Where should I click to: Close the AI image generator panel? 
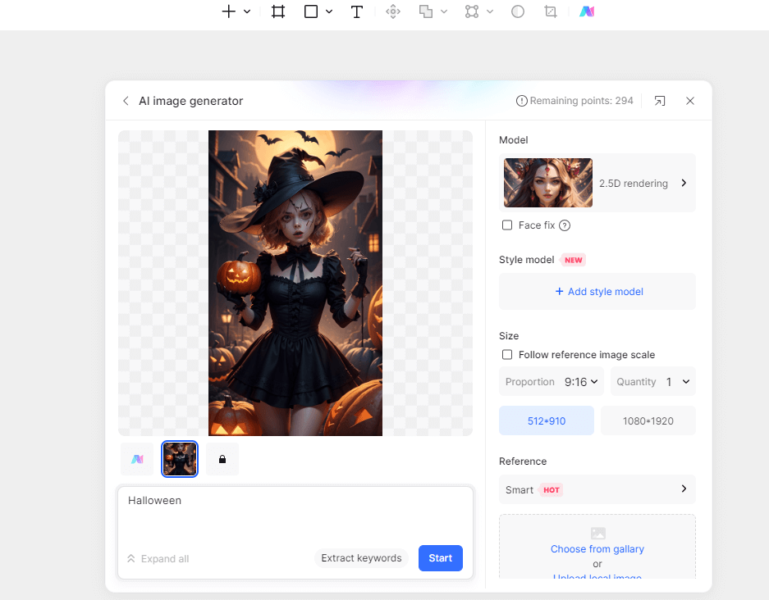[x=690, y=101]
